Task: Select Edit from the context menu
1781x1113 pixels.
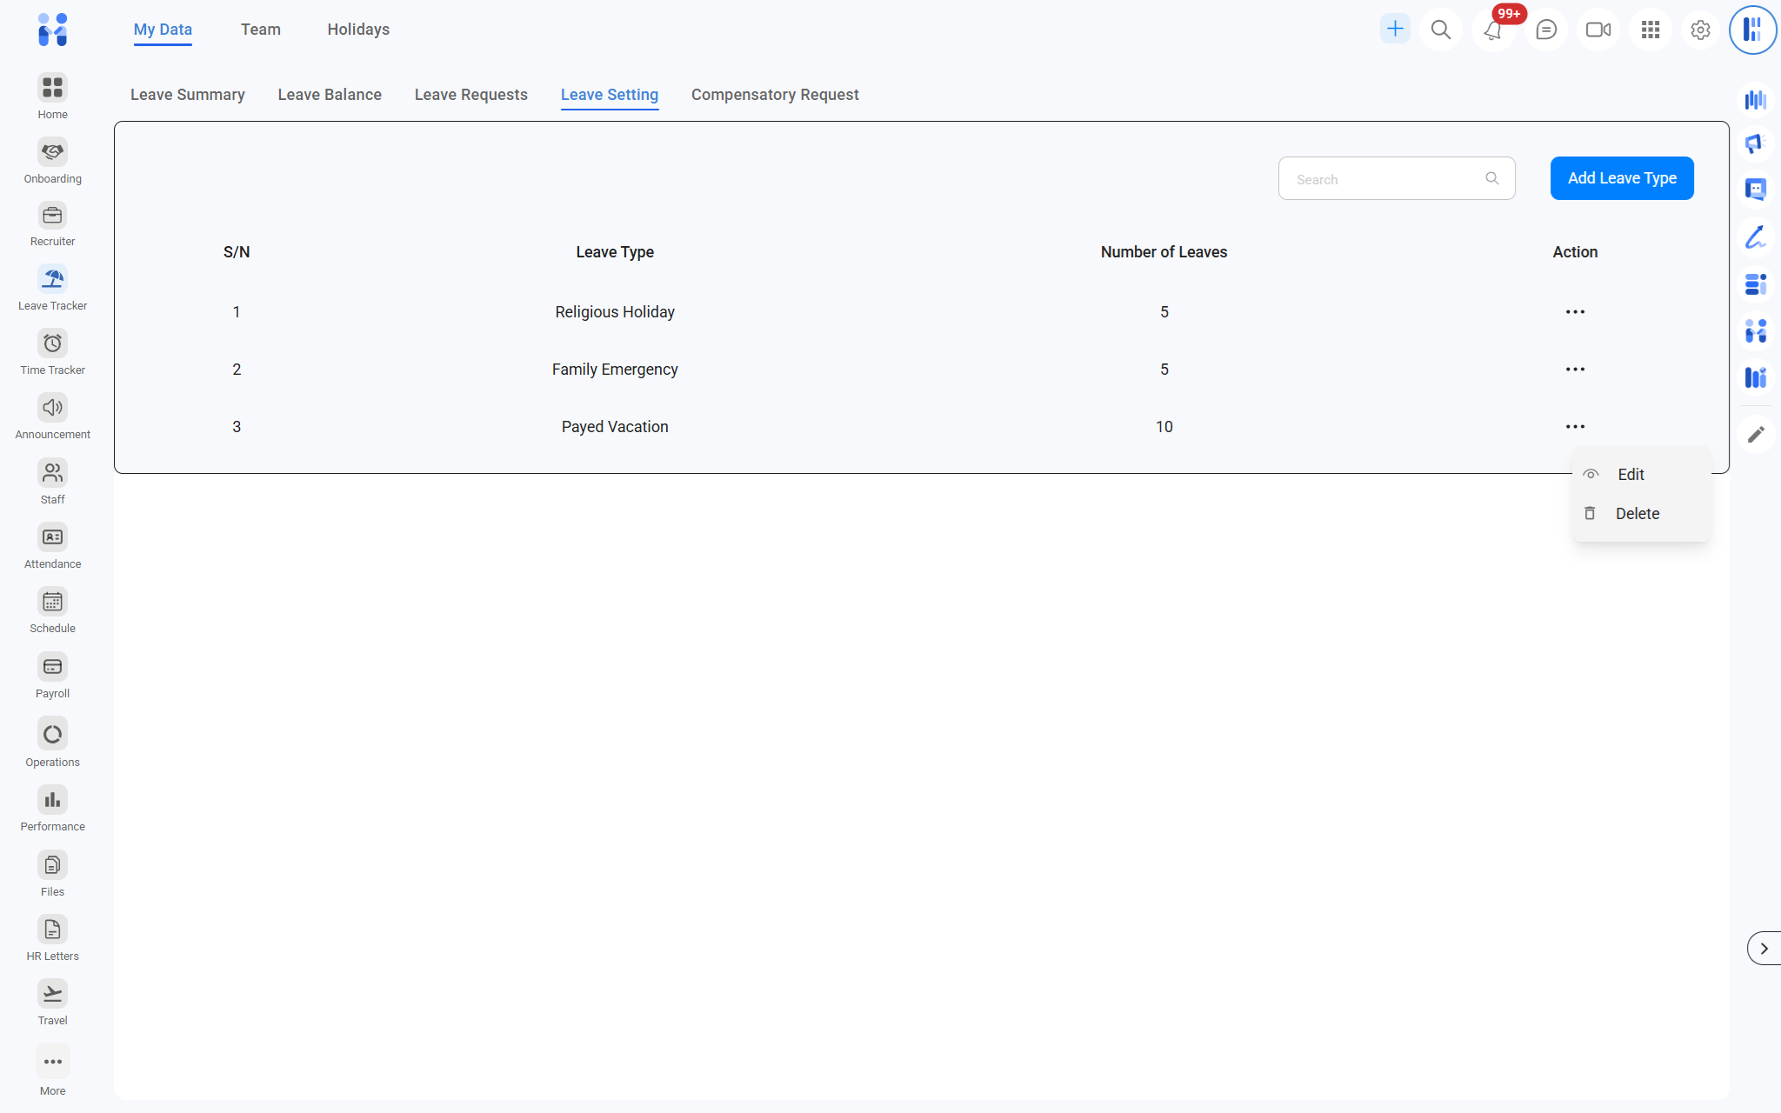Action: click(x=1631, y=475)
